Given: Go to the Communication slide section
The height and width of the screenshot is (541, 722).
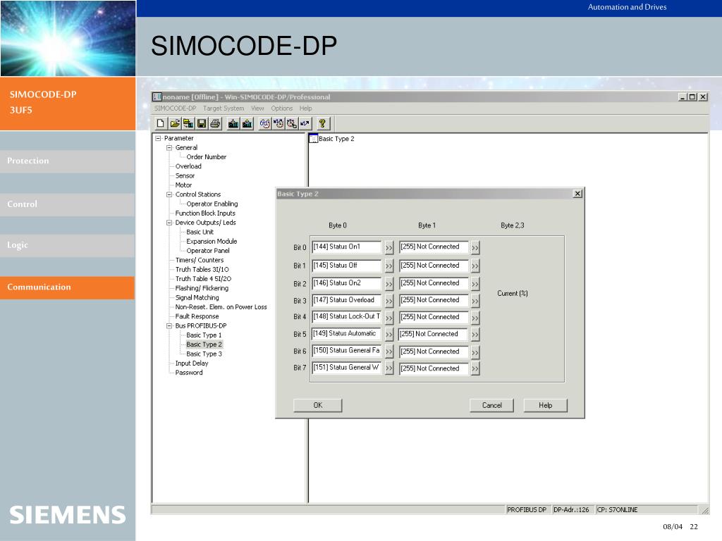Looking at the screenshot, I should [67, 287].
